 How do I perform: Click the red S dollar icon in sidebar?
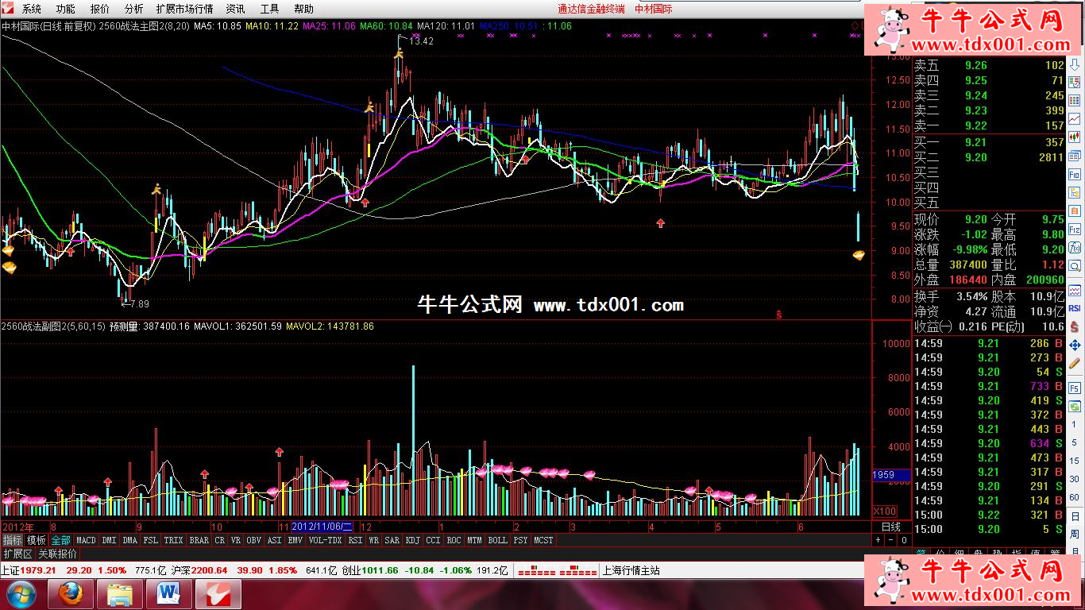1075,326
